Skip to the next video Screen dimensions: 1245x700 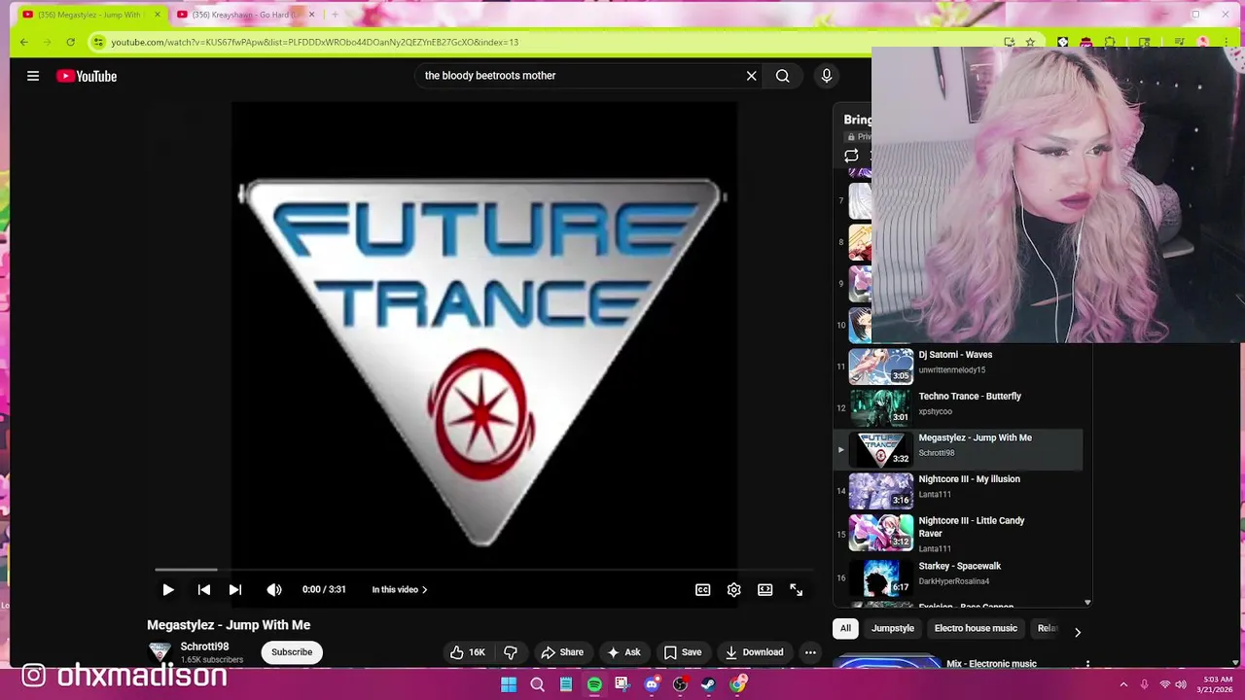[x=235, y=589]
